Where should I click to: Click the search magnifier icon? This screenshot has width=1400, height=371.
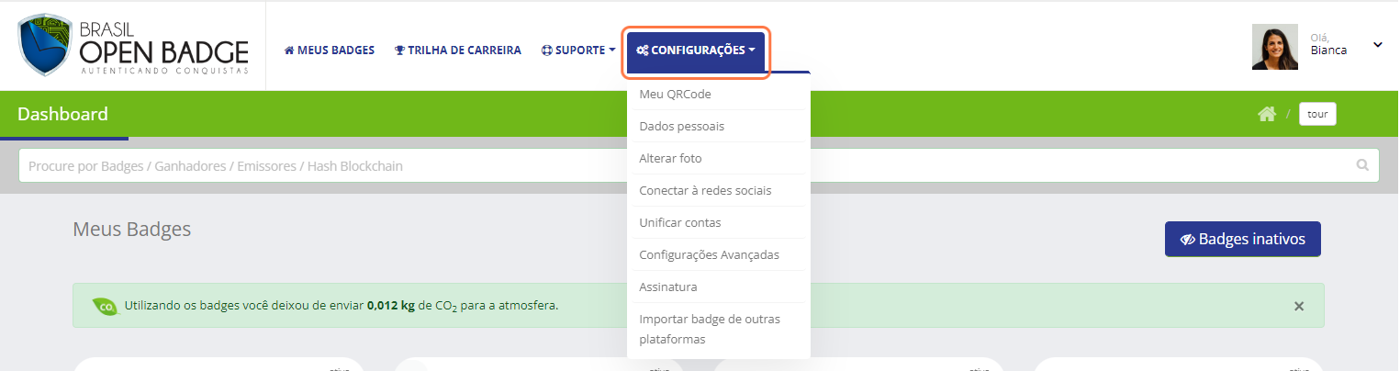coord(1362,166)
